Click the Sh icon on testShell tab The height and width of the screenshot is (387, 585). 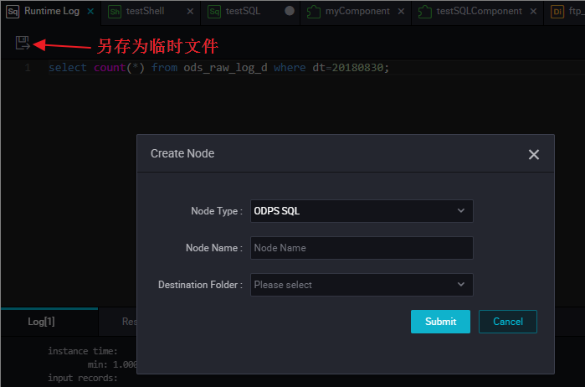pyautogui.click(x=115, y=12)
